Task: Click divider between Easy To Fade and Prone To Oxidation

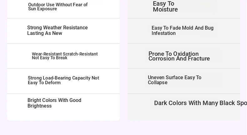Action: coord(184,44)
